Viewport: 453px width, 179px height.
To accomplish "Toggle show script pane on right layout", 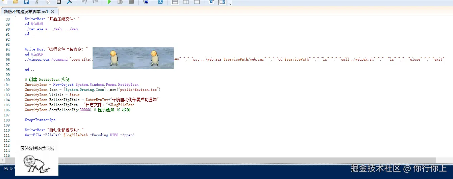I will click(x=186, y=2).
